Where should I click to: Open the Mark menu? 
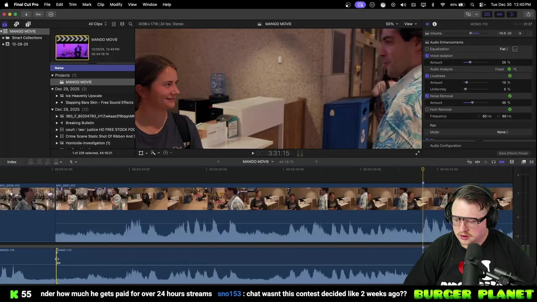click(x=87, y=5)
